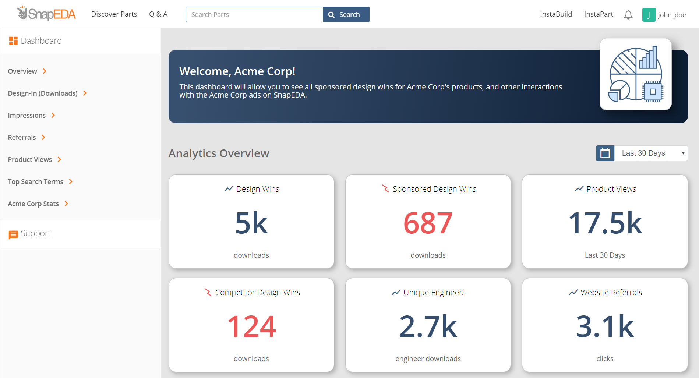Viewport: 699px width, 378px height.
Task: Open the InstaBuild link
Action: [x=555, y=14]
